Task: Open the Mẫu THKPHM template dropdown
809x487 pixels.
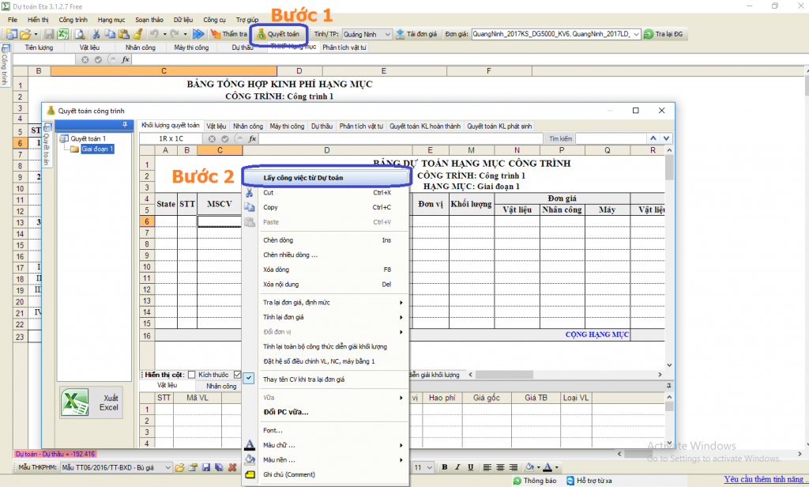Action: click(x=167, y=468)
